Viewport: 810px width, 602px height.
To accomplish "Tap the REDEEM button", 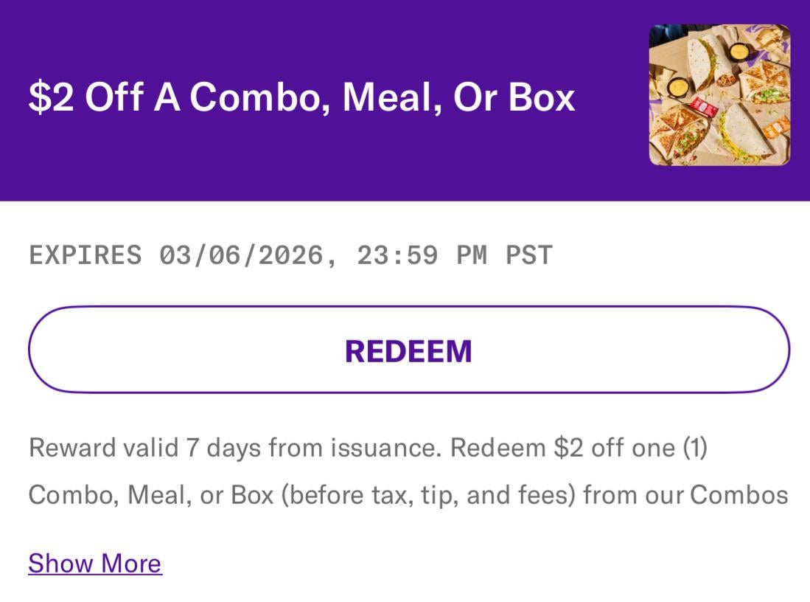I will [x=408, y=350].
